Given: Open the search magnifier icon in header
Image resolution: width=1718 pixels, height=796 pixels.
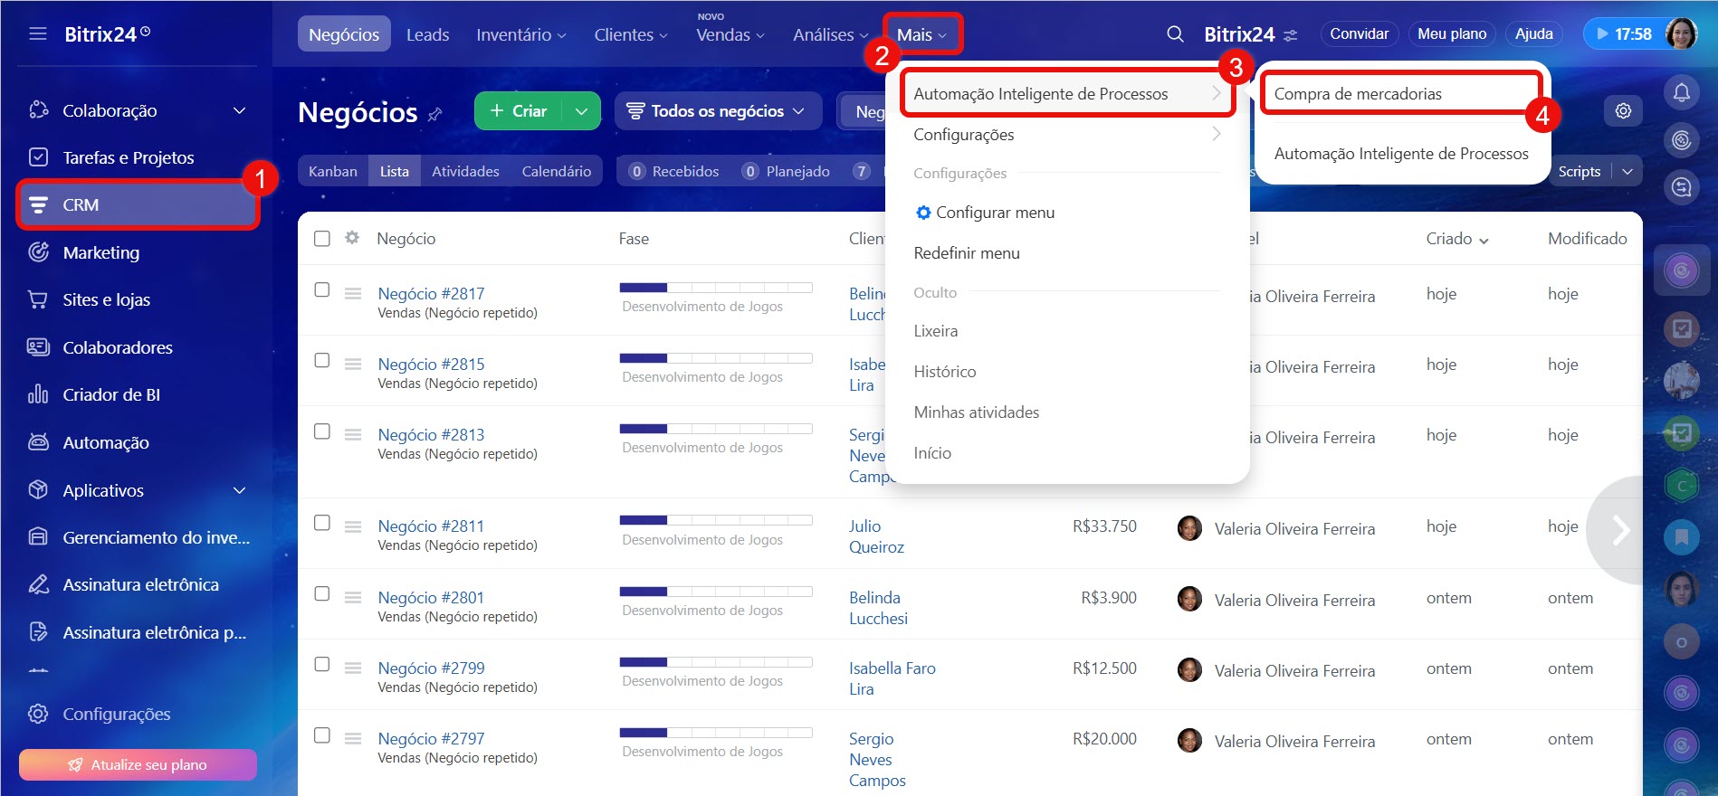Looking at the screenshot, I should click(1175, 34).
